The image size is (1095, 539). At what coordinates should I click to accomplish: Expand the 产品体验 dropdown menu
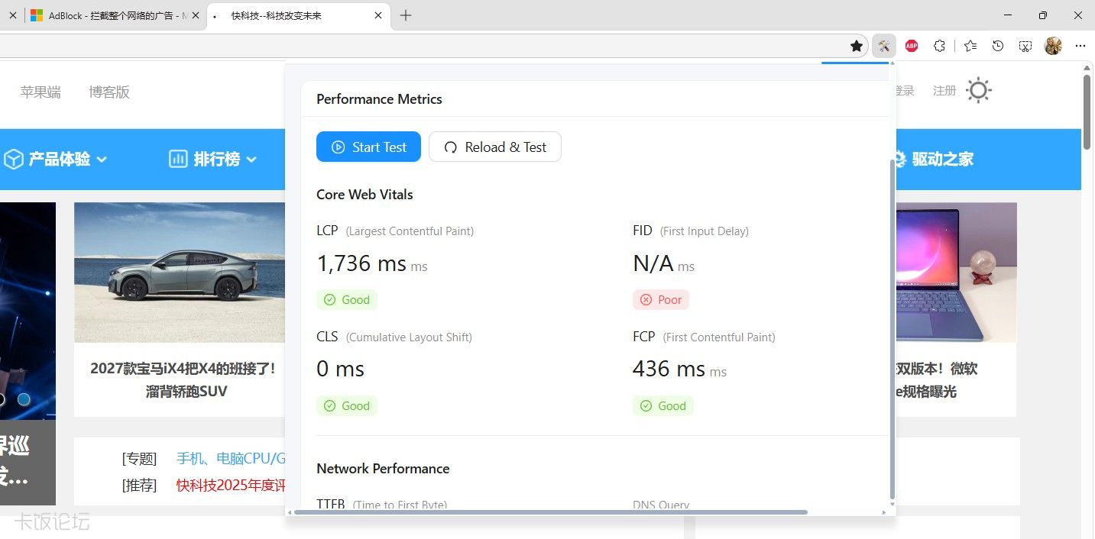click(56, 159)
